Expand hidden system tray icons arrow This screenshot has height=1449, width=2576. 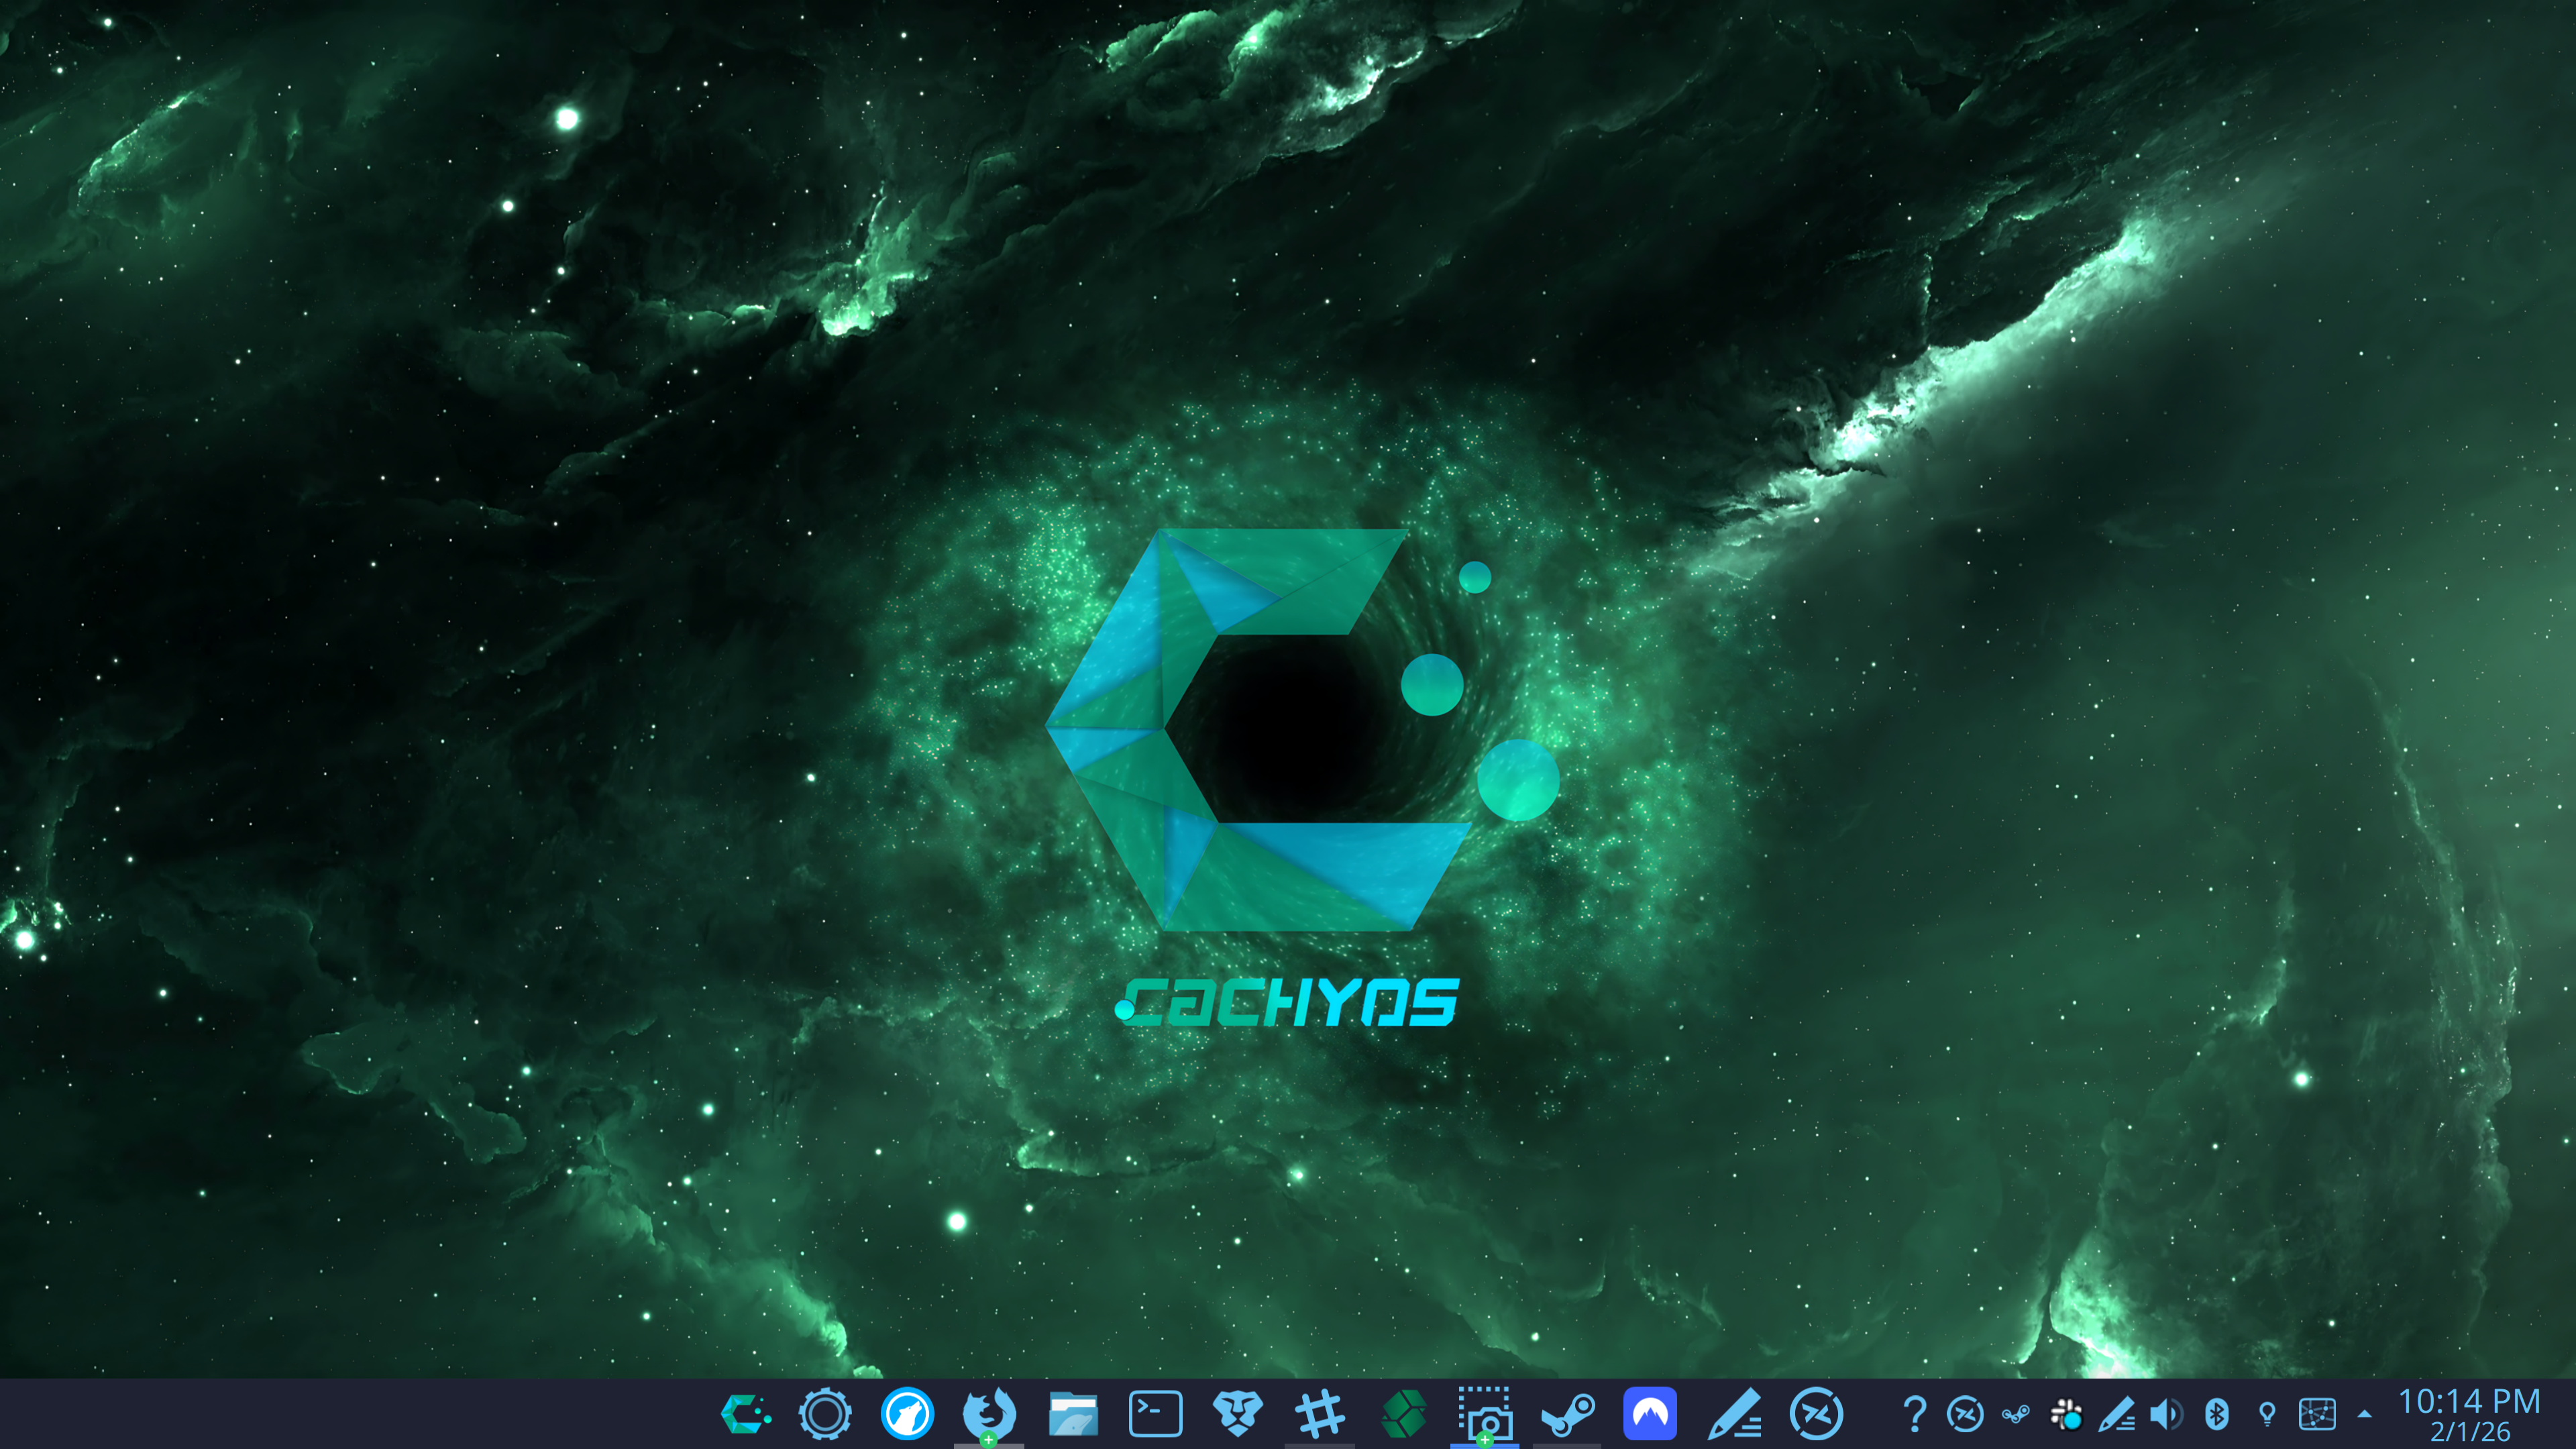[2364, 1415]
